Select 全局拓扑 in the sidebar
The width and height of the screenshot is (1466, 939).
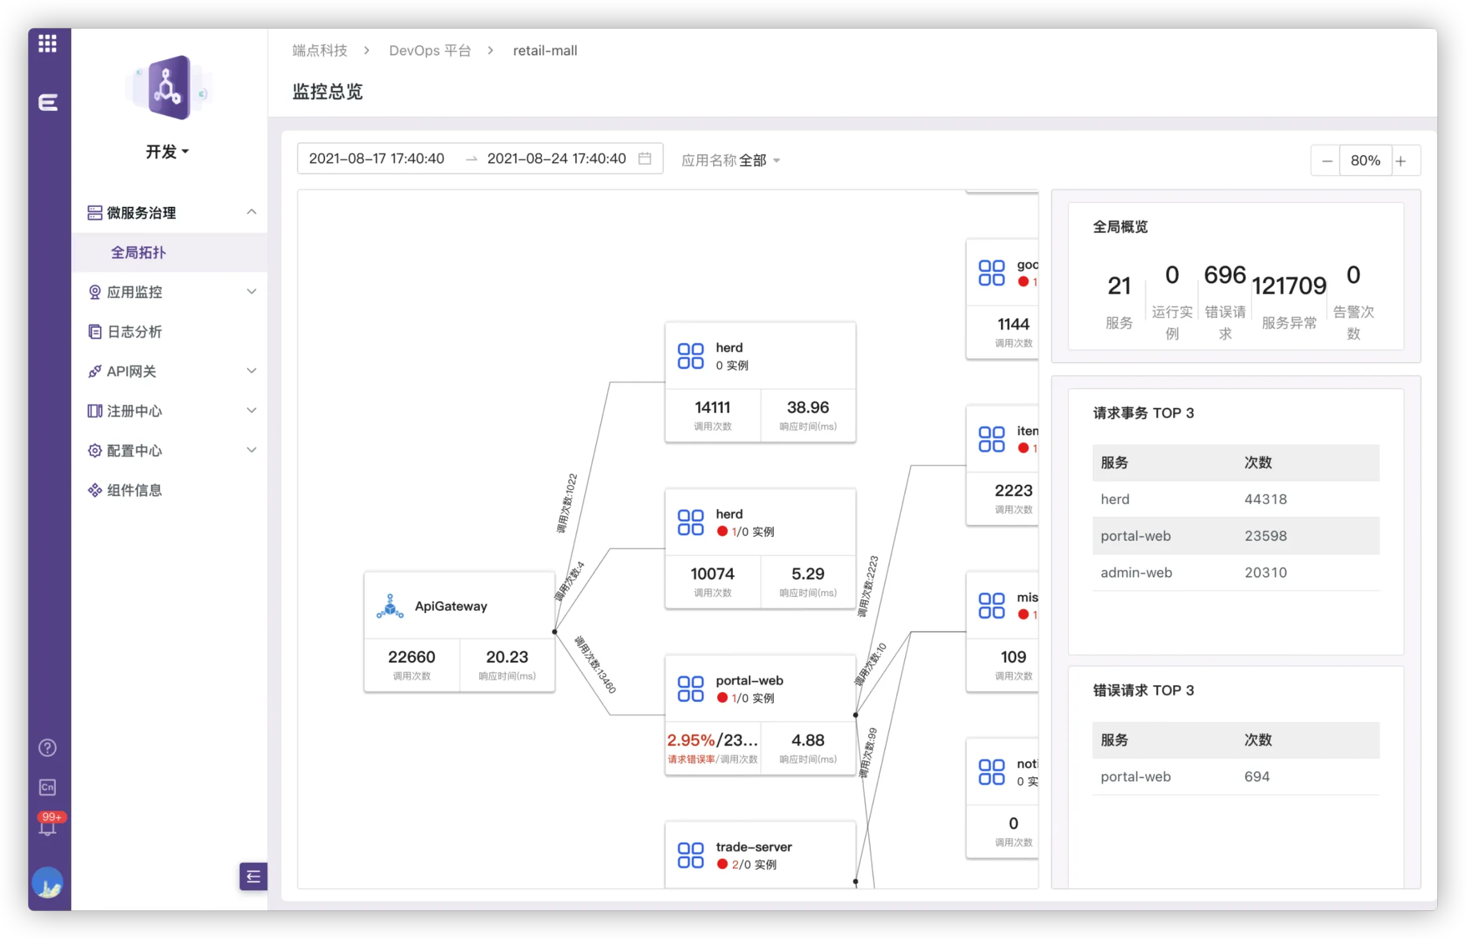139,253
